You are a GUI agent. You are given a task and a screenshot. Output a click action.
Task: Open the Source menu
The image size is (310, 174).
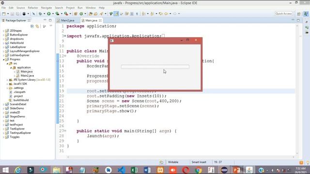click(20, 8)
